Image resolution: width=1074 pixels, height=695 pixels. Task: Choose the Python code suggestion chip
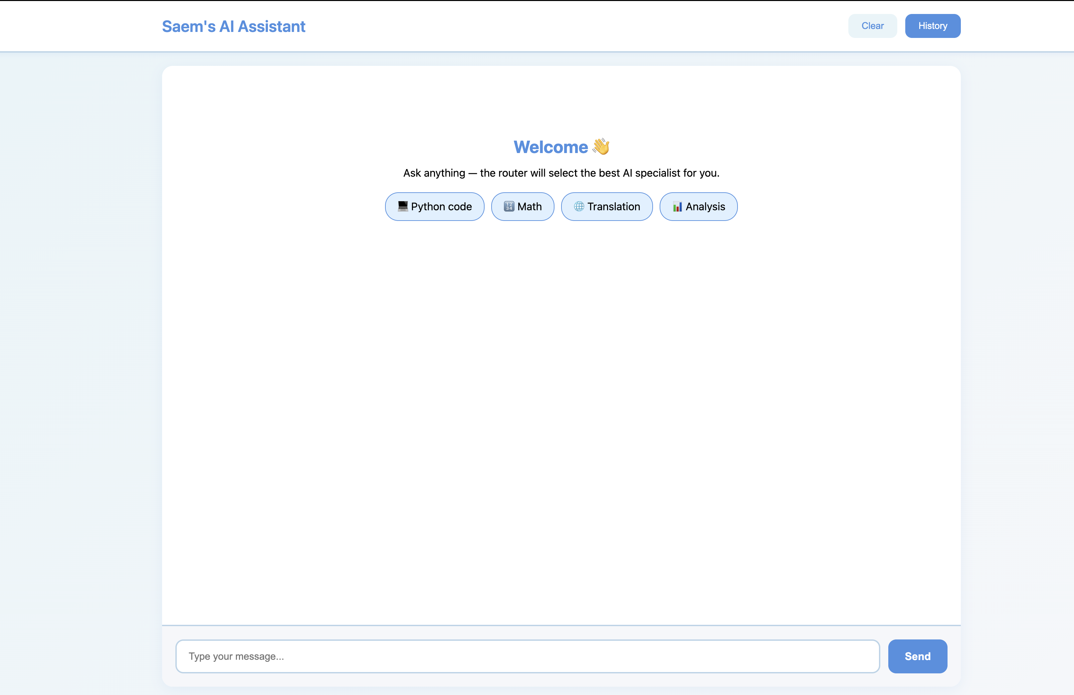435,207
